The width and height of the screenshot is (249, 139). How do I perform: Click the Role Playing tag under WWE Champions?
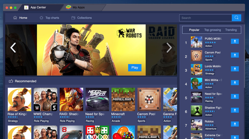41,121
